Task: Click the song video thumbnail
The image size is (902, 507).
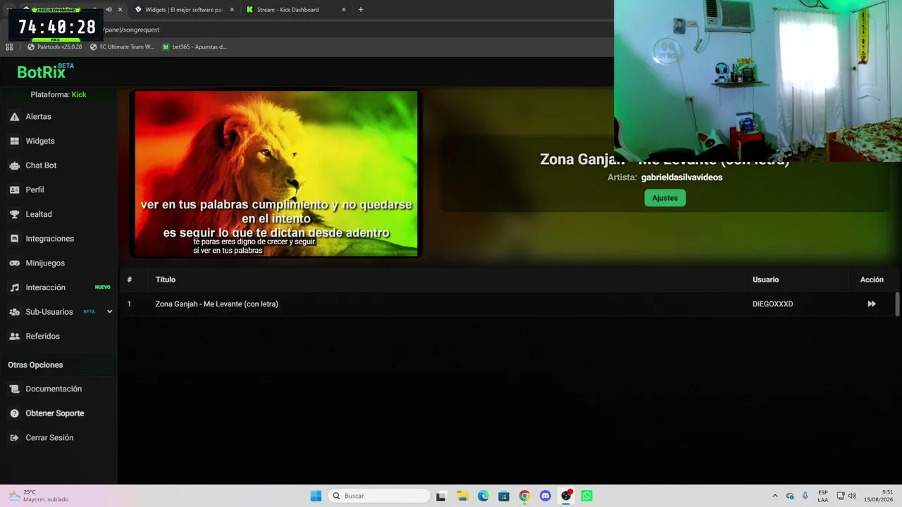Action: [276, 173]
